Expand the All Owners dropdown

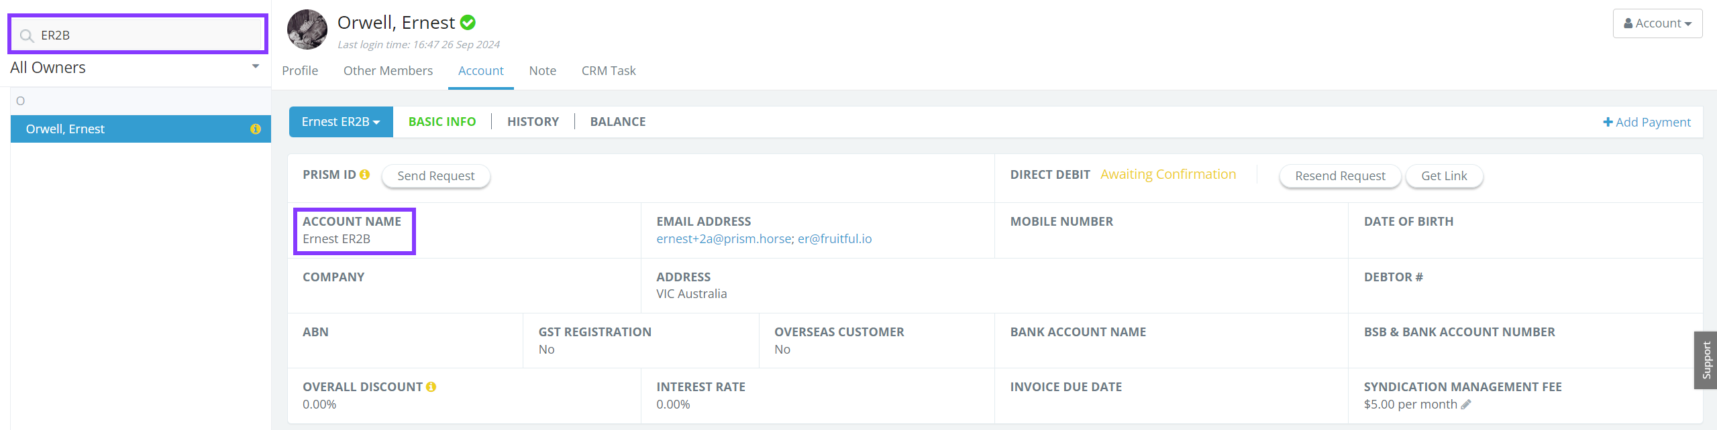[x=255, y=67]
